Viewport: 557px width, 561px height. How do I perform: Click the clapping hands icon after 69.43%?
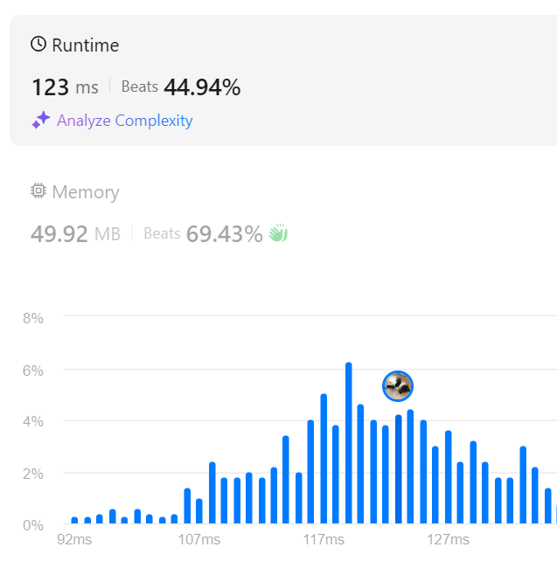(x=278, y=233)
